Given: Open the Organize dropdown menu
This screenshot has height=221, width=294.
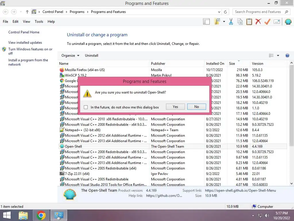Looking at the screenshot, I should 70,56.
